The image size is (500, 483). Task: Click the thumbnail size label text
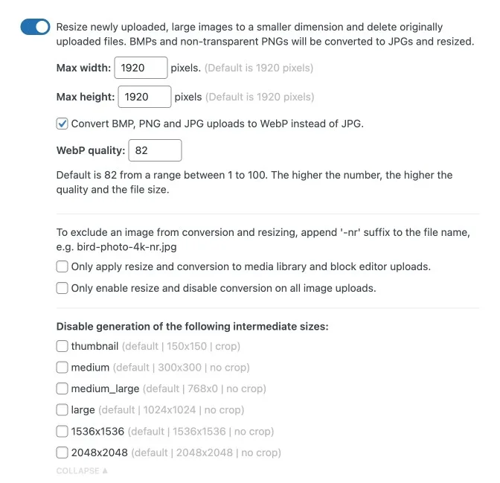tap(94, 346)
